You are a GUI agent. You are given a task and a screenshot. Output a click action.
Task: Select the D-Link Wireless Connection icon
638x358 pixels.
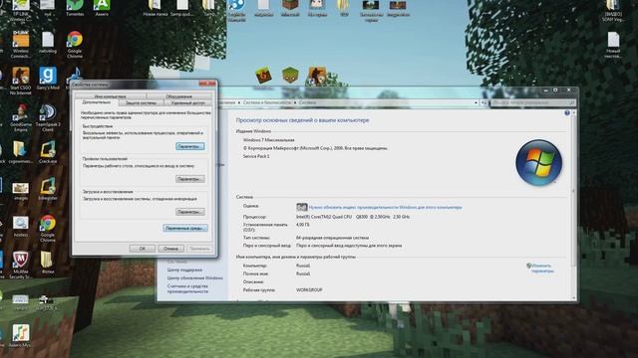click(20, 44)
